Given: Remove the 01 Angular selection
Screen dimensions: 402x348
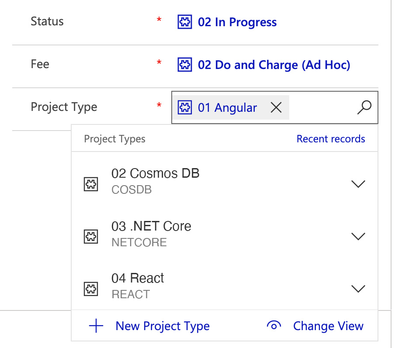Looking at the screenshot, I should click(x=276, y=107).
